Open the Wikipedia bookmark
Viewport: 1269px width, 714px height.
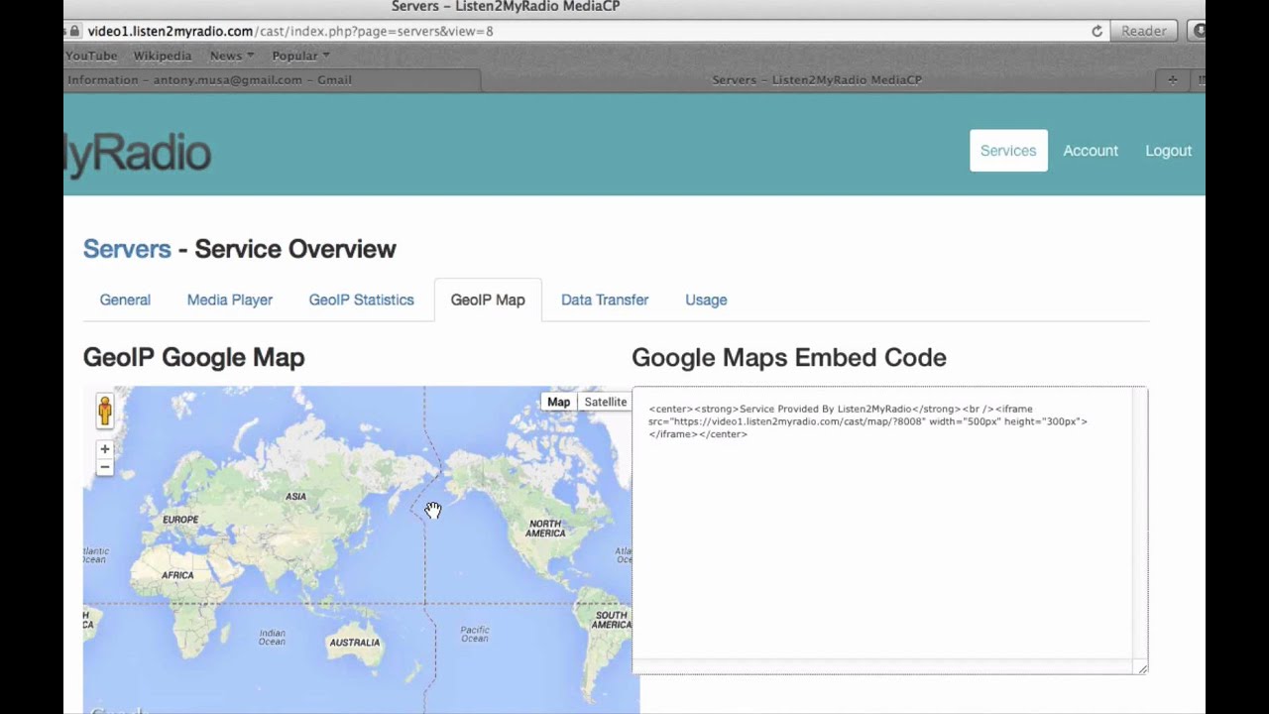163,56
